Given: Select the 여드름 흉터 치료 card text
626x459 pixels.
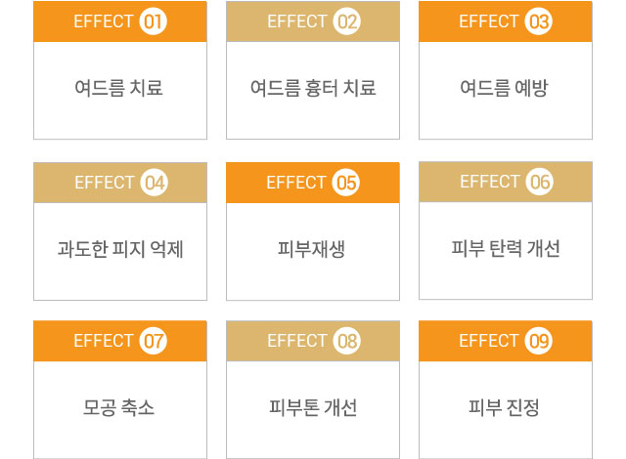Looking at the screenshot, I should pyautogui.click(x=313, y=88).
